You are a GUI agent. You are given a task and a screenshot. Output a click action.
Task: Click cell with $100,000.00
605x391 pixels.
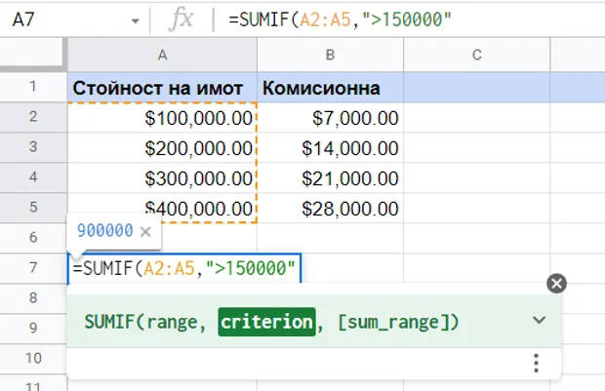(x=162, y=117)
